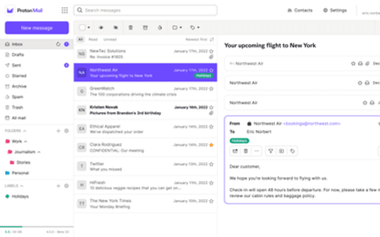
Task: Click the Proton Mail logo
Action: (x=24, y=11)
